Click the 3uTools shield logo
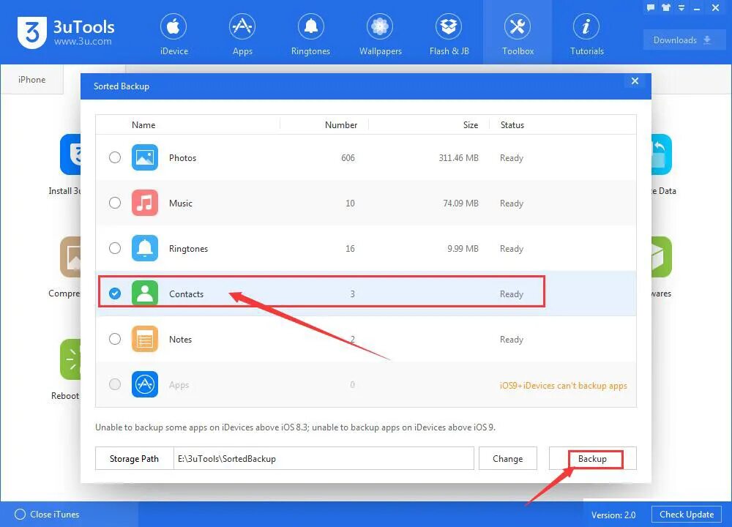The width and height of the screenshot is (732, 527). click(x=32, y=32)
